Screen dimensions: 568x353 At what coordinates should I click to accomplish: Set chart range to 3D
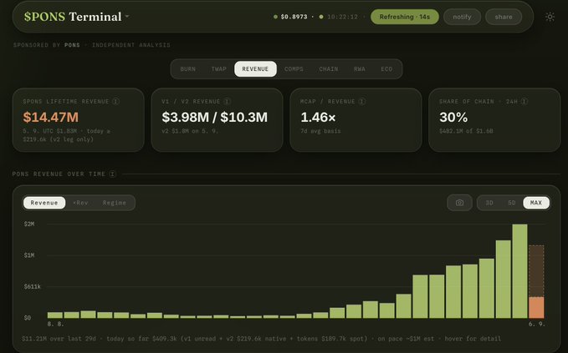point(489,203)
